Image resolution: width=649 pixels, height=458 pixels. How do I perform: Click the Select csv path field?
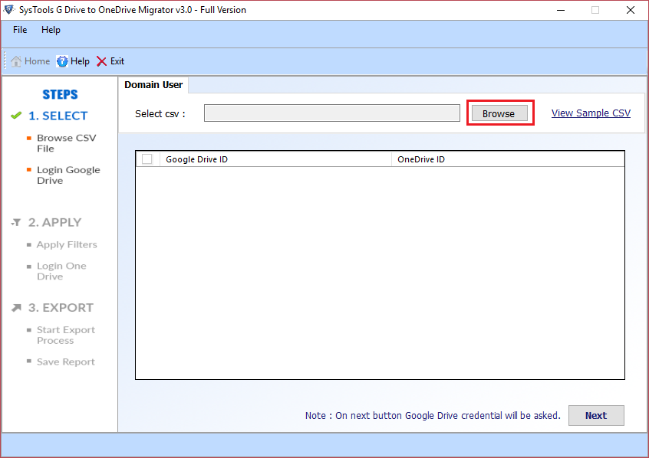(x=332, y=113)
